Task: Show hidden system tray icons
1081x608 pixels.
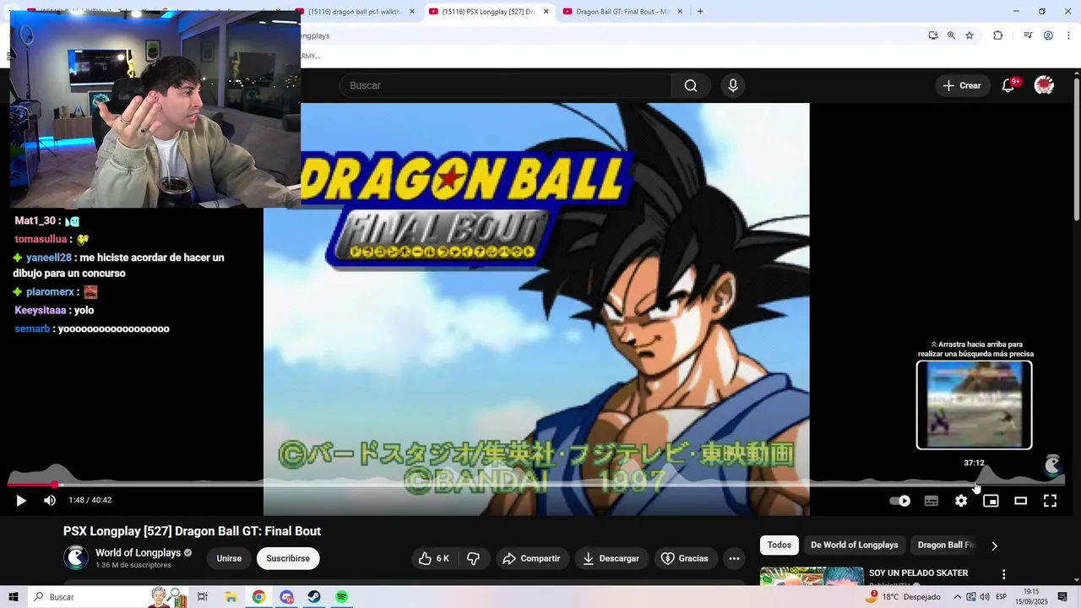Action: coord(958,597)
